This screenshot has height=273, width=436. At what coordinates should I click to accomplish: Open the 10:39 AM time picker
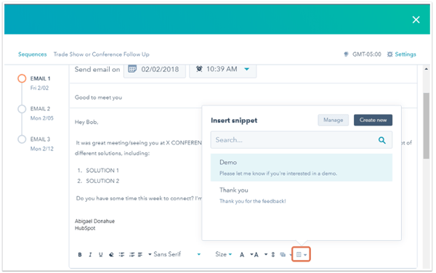click(x=223, y=69)
